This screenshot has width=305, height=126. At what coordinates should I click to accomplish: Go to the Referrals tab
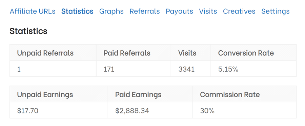(144, 11)
